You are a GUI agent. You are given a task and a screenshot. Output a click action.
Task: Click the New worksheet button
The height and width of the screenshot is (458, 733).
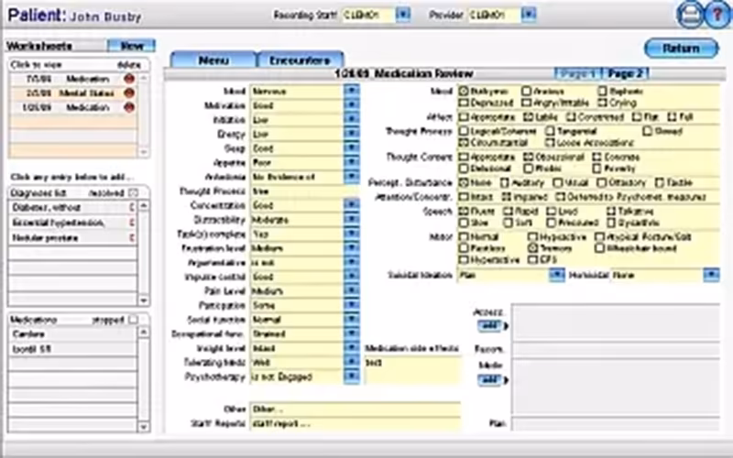(131, 46)
